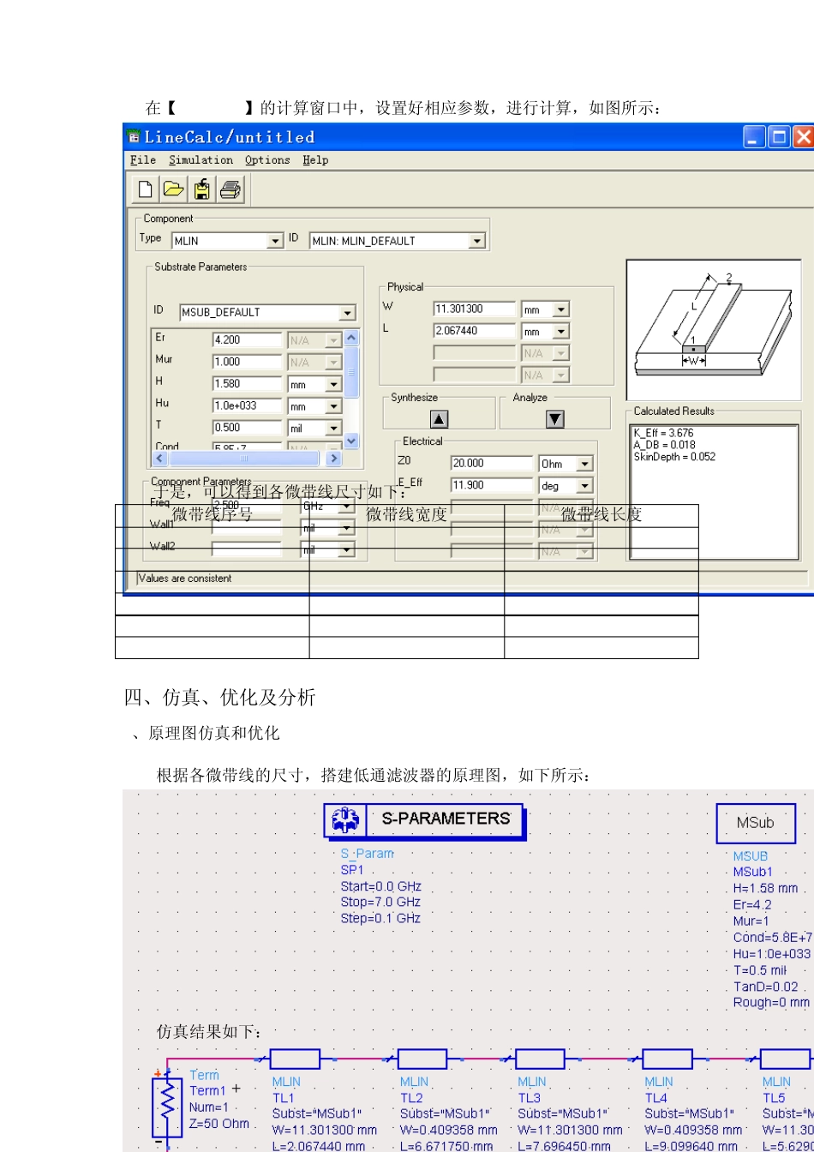
Task: Click 'Start=0.0 GHz' parameter text
Action: click(x=381, y=886)
